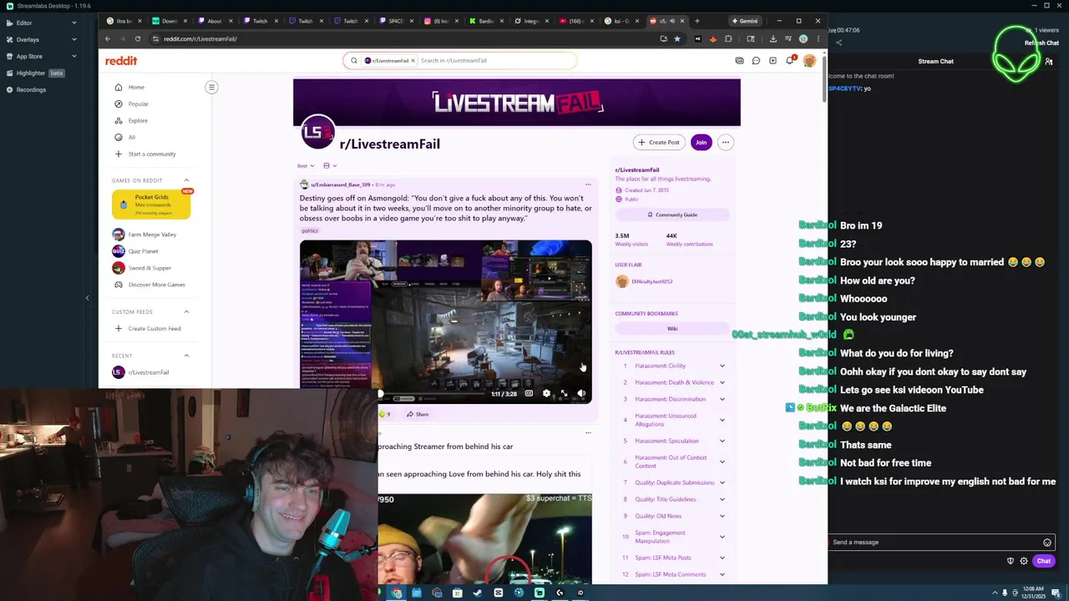Click Chrome address bar URL
The image size is (1069, 601).
coord(200,38)
